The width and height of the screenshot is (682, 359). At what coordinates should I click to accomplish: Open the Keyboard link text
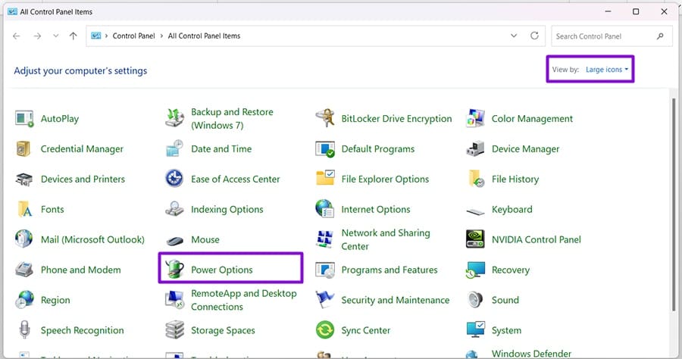[512, 209]
